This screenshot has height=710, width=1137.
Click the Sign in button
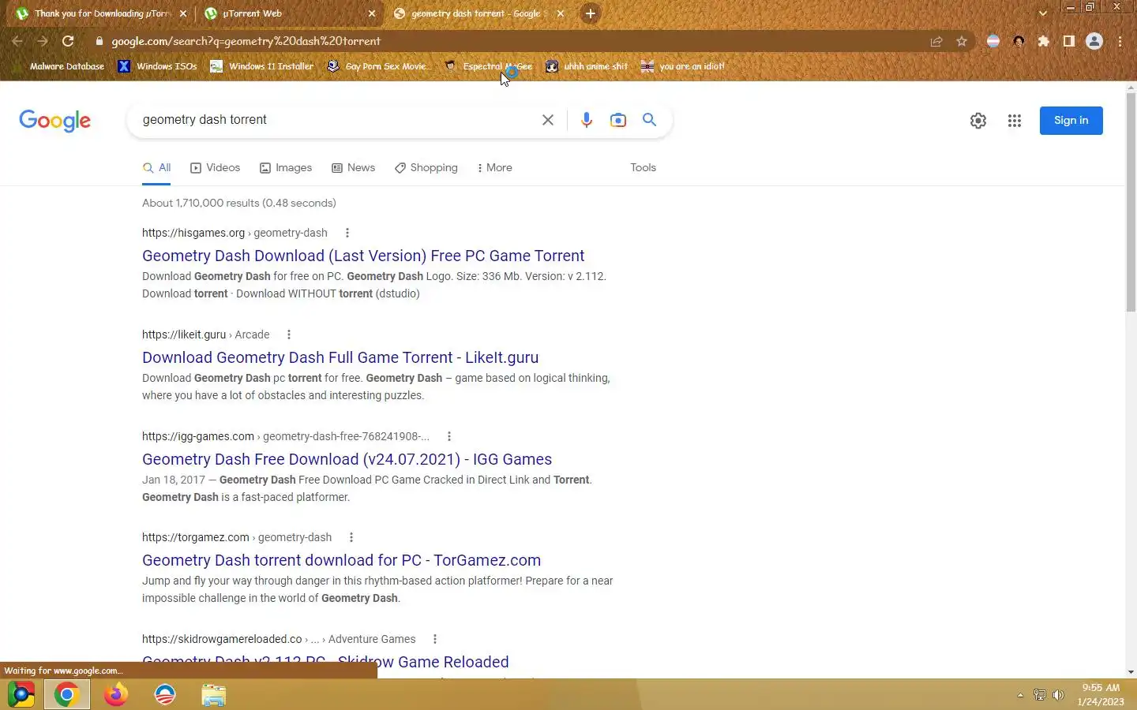click(x=1071, y=121)
